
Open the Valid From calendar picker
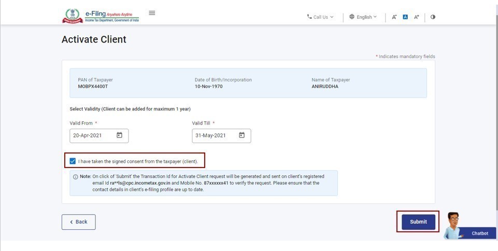tap(119, 135)
